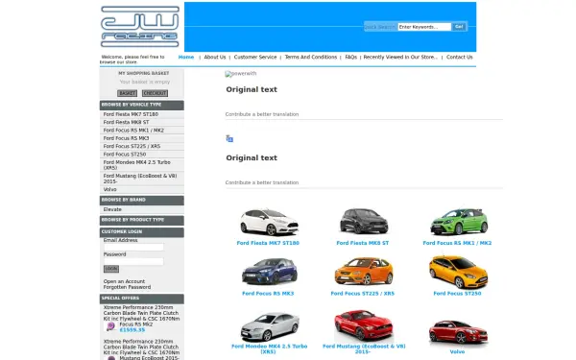576x360 pixels.
Task: Click the Google Translate icon
Action: [x=229, y=138]
